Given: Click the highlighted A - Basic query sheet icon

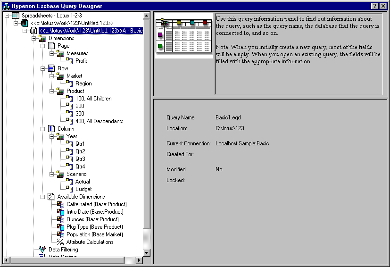Looking at the screenshot, I should (x=33, y=31).
